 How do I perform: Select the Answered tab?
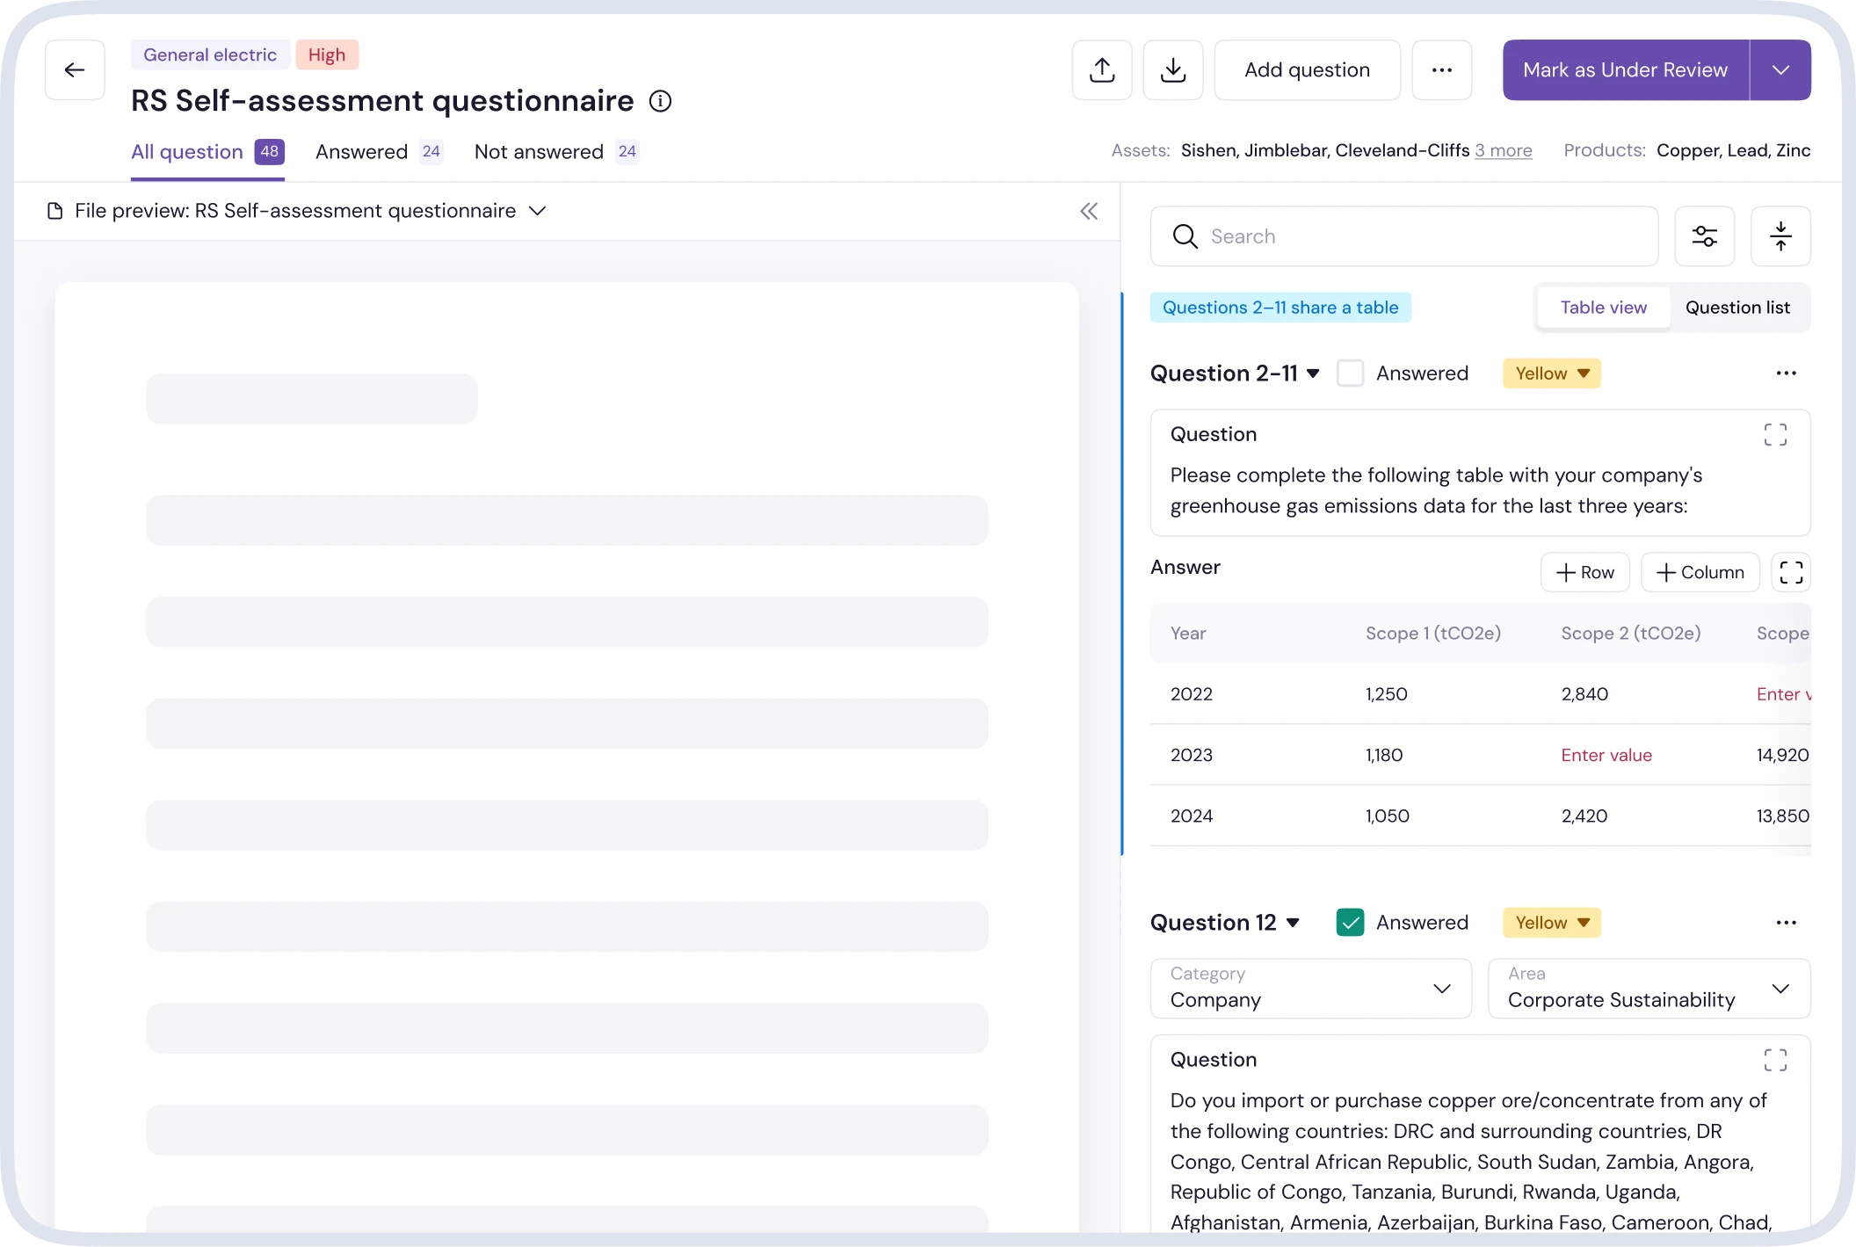point(380,152)
